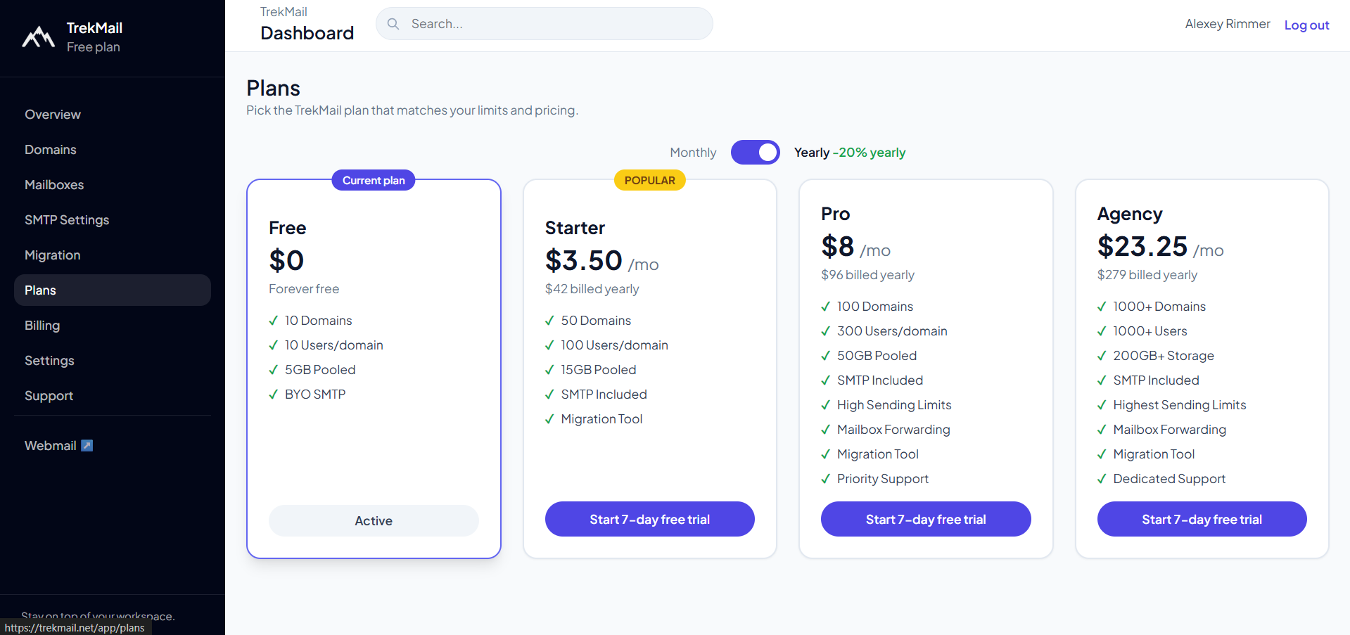
Task: Click the Webmail external link icon
Action: pyautogui.click(x=87, y=446)
